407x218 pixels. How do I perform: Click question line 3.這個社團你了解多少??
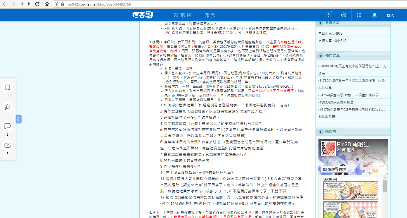tap(190, 117)
